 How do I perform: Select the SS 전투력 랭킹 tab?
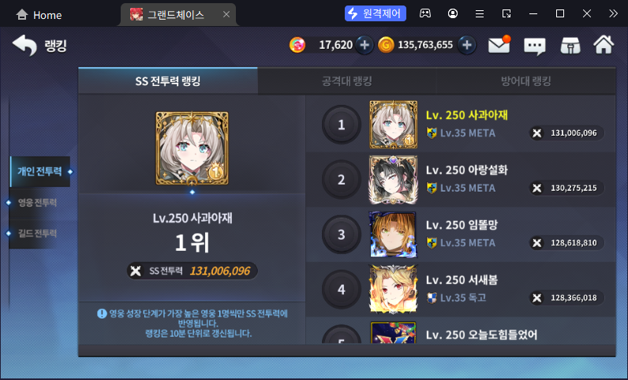tap(168, 81)
